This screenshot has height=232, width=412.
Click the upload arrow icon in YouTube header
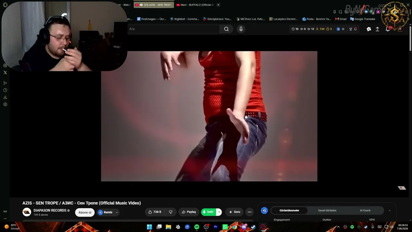click(378, 29)
